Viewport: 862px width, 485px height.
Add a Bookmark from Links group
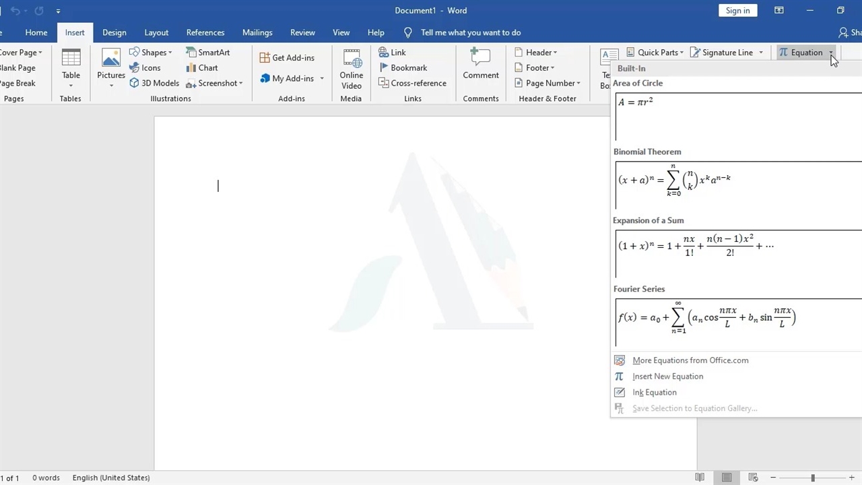coord(403,68)
